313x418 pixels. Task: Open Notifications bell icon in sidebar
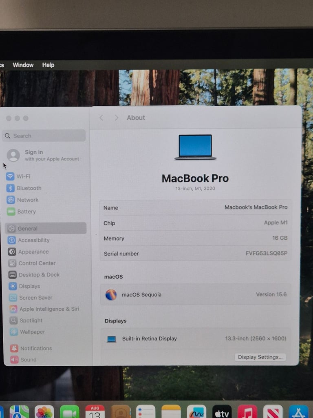click(x=14, y=348)
